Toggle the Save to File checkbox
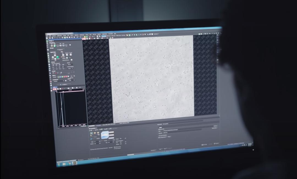This screenshot has height=179, width=297. pos(159,129)
